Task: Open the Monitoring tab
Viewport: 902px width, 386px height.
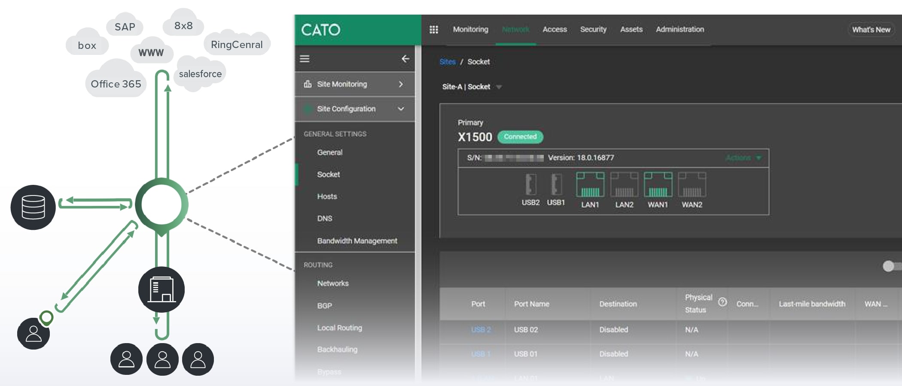Action: pyautogui.click(x=470, y=29)
